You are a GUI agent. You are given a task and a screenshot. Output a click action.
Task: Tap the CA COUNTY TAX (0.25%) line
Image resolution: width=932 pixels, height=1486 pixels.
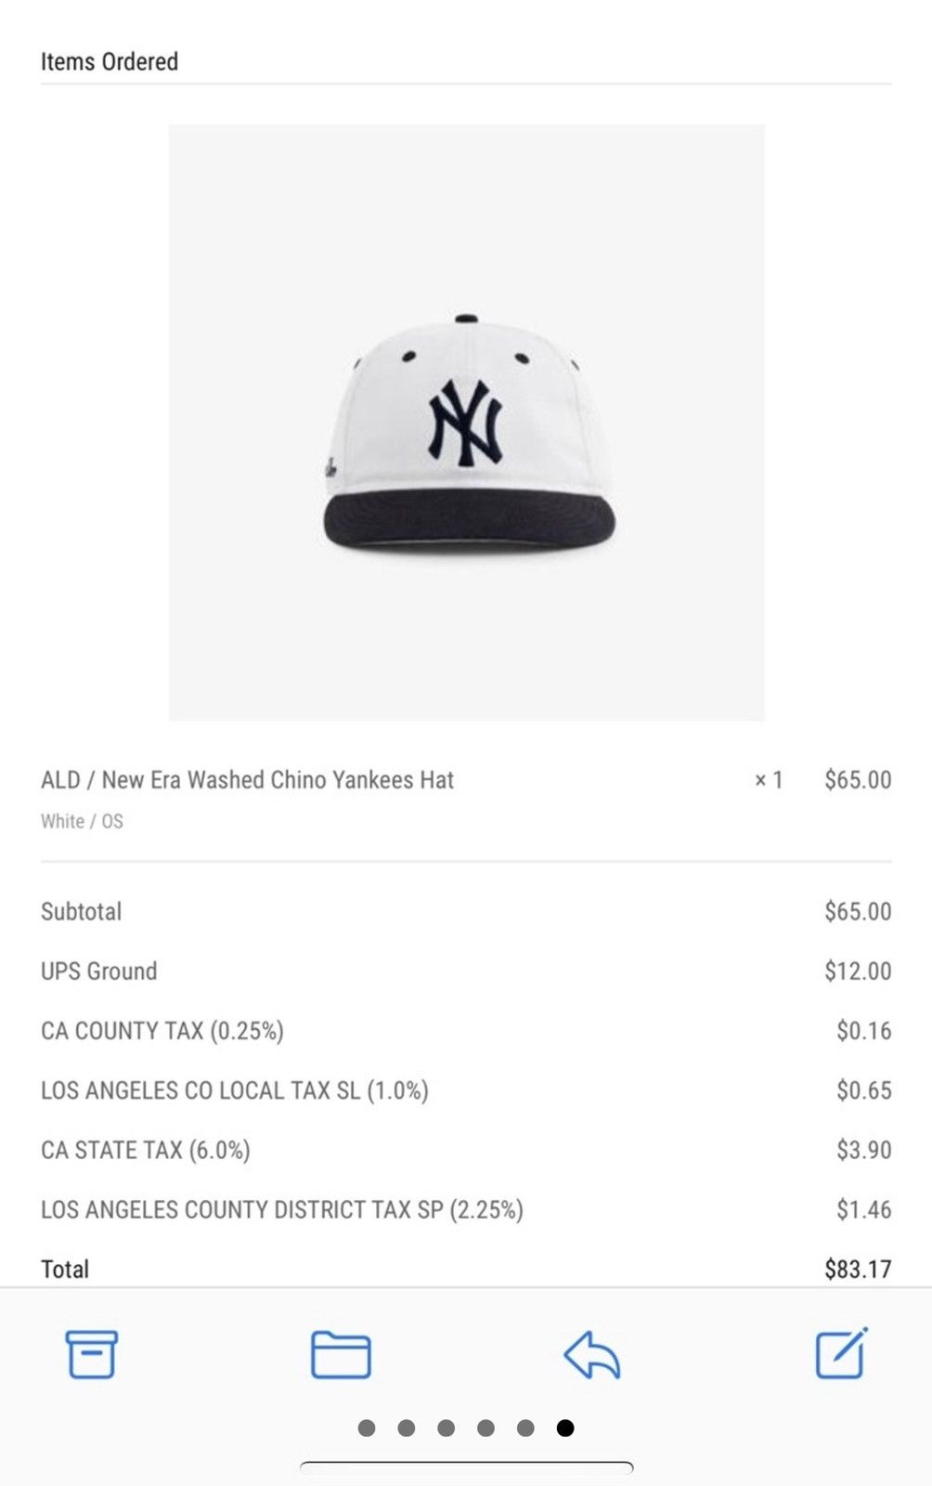pyautogui.click(x=466, y=1031)
